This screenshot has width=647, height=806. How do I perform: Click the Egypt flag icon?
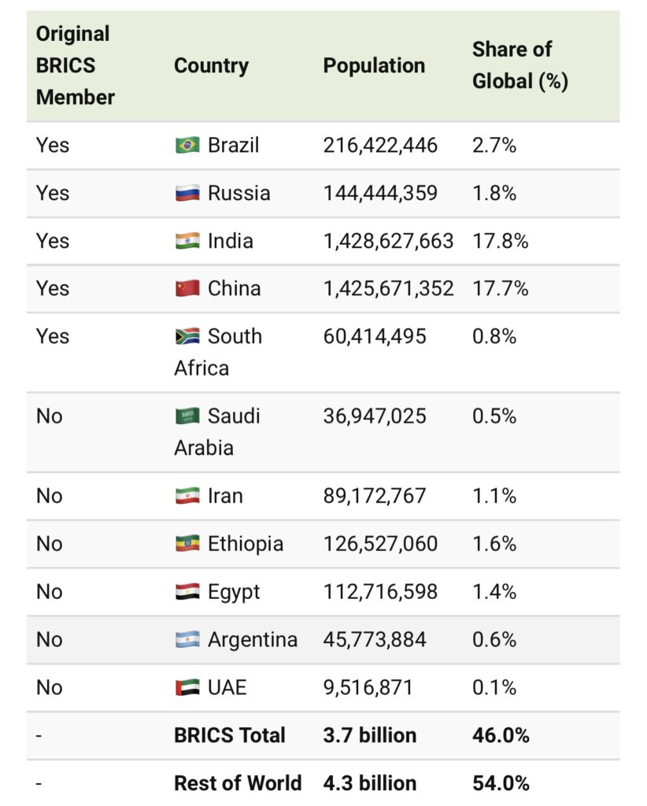(x=187, y=591)
